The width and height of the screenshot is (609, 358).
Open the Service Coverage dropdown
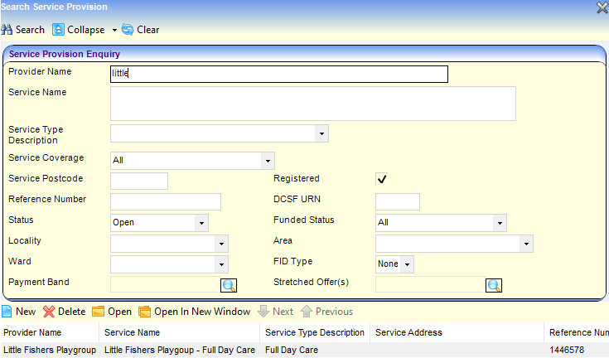(267, 161)
